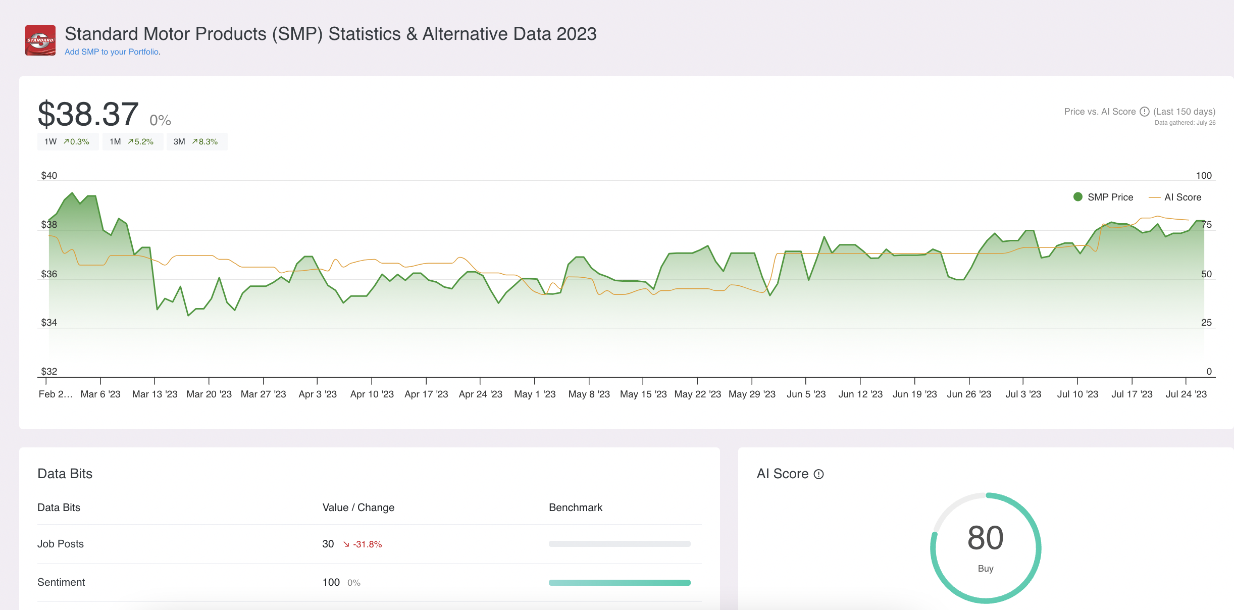1234x610 pixels.
Task: Click the Sentiment row label
Action: click(61, 582)
